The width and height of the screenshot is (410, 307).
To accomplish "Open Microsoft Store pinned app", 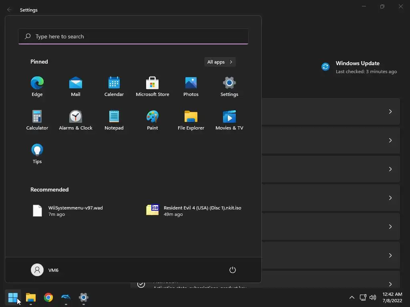I will pyautogui.click(x=153, y=87).
